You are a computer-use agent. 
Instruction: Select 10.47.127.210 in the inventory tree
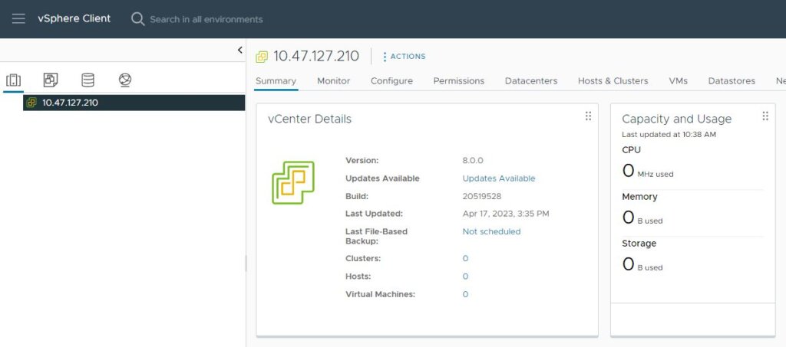[134, 103]
